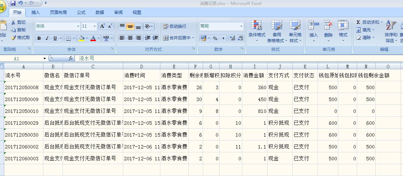This screenshot has height=176, width=403.
Task: Open Conditional Formatting (条件格式)
Action: (257, 31)
